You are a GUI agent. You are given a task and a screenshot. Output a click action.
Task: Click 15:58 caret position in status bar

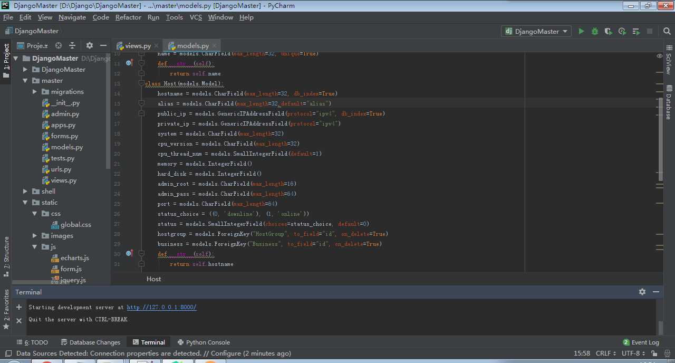(582, 354)
